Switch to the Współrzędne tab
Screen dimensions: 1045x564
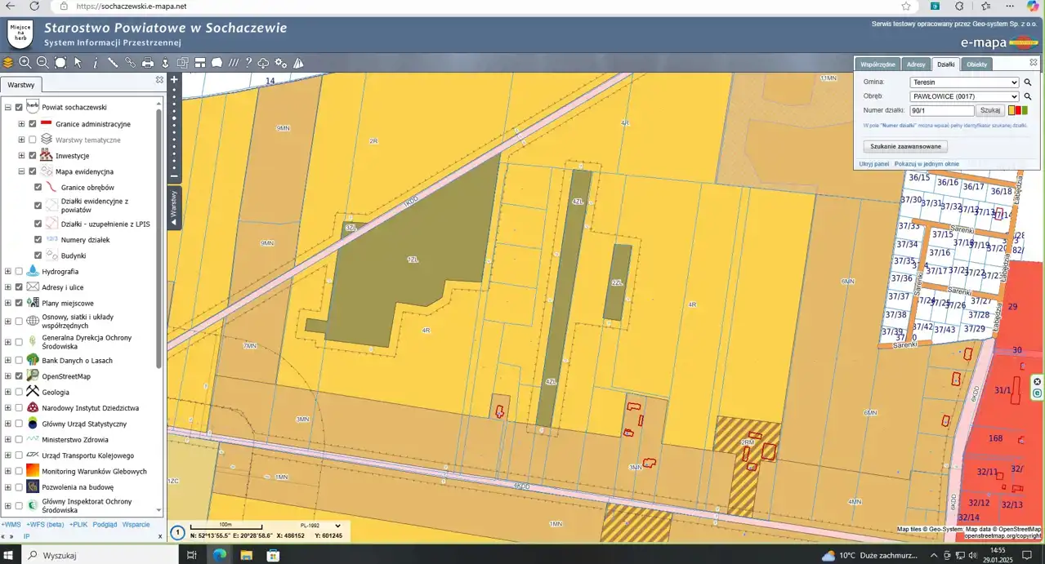click(878, 64)
